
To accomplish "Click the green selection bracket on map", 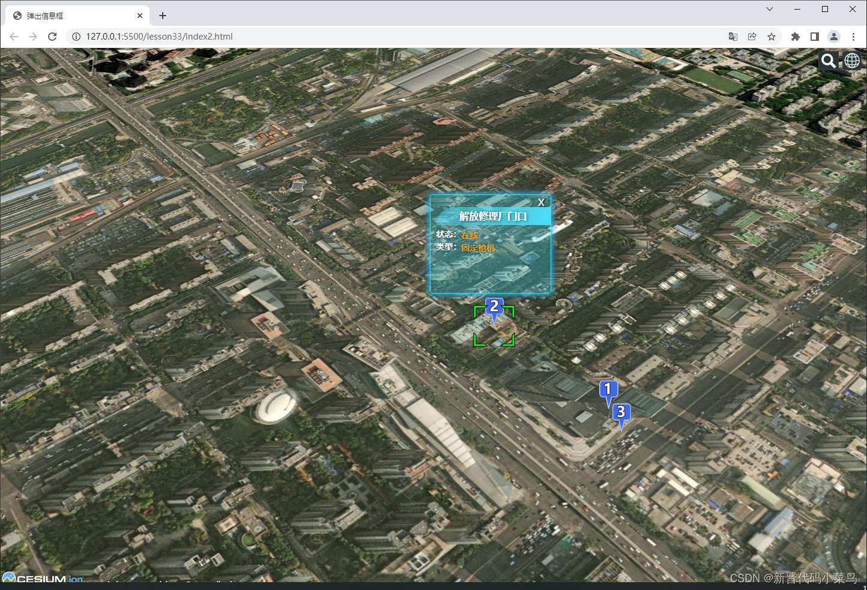I will click(x=494, y=326).
